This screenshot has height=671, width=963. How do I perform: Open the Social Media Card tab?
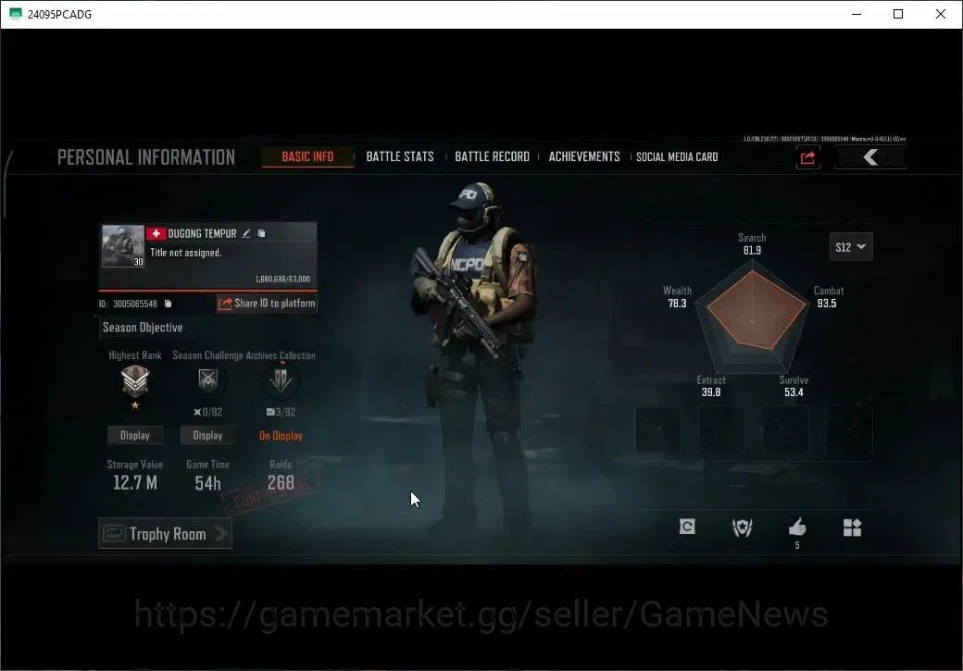pos(677,156)
